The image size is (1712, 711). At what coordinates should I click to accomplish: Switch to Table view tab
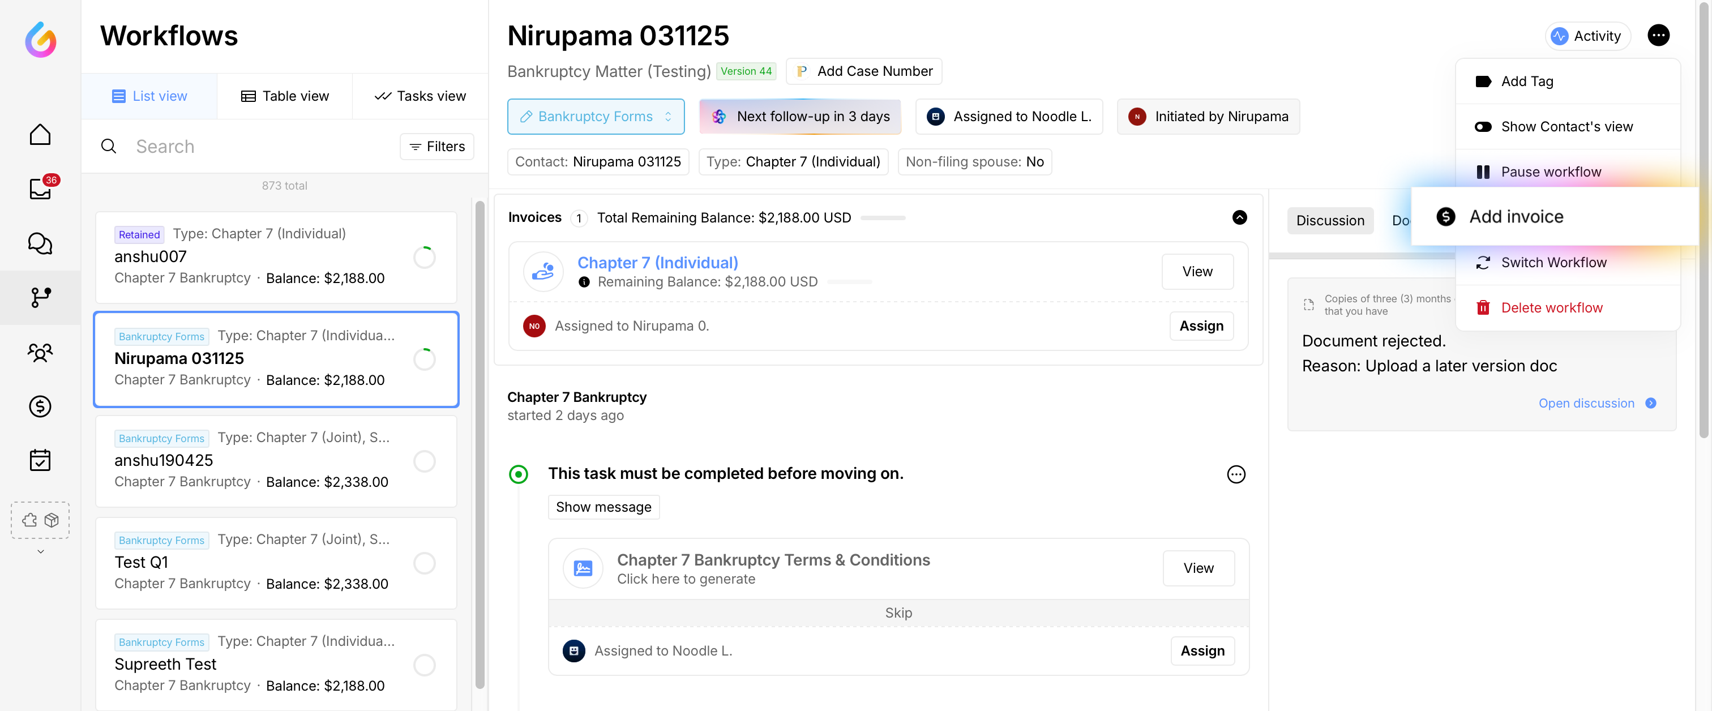284,96
